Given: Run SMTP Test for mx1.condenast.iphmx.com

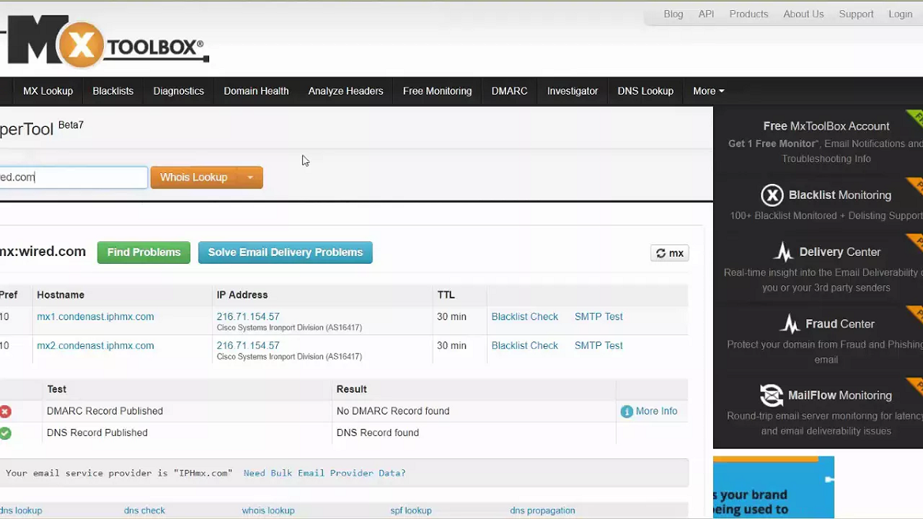Looking at the screenshot, I should (x=598, y=317).
